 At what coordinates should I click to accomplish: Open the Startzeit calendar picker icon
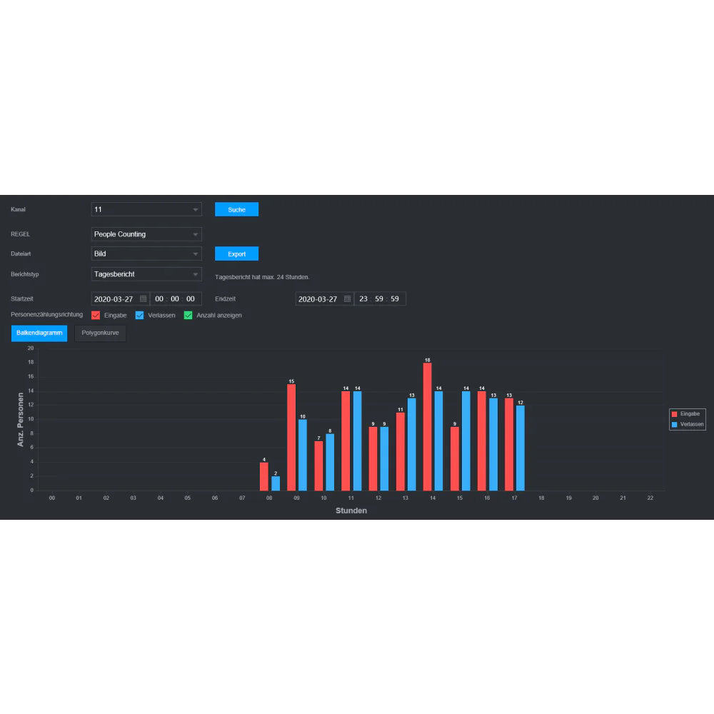point(143,299)
